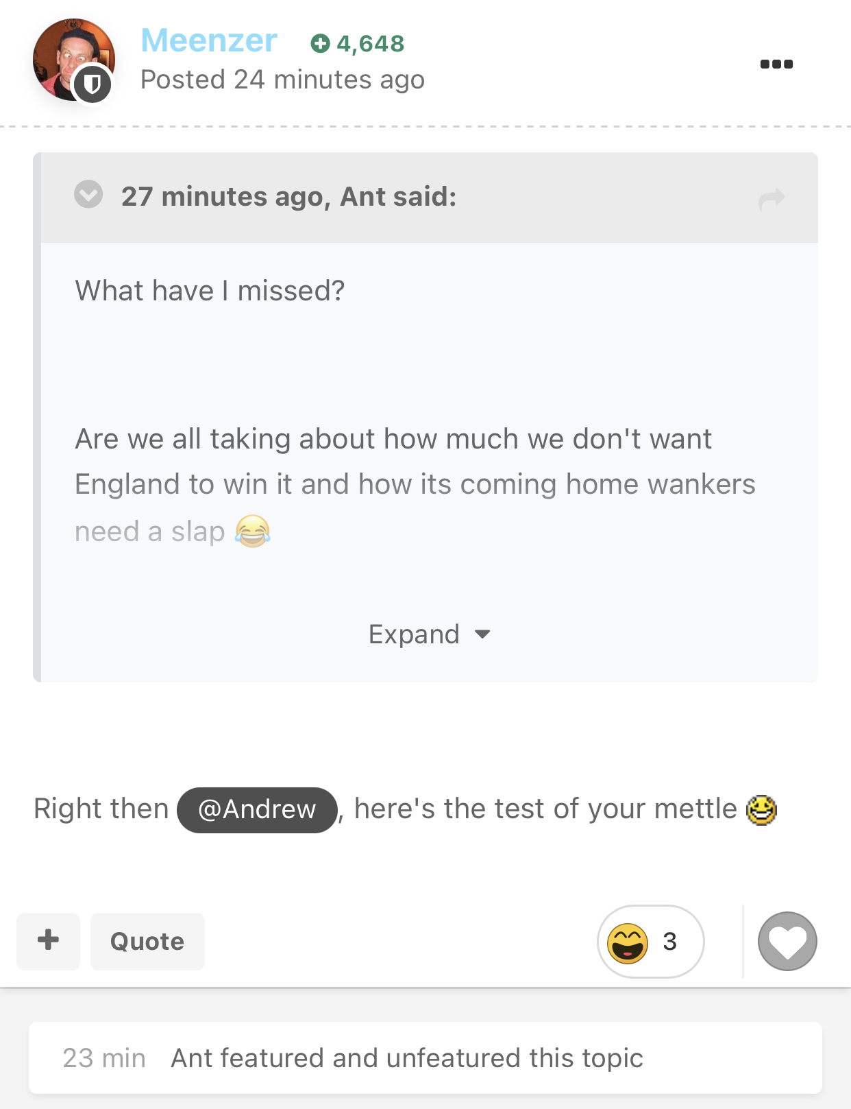
Task: Click the laughing emoji in quoted text
Action: (252, 531)
